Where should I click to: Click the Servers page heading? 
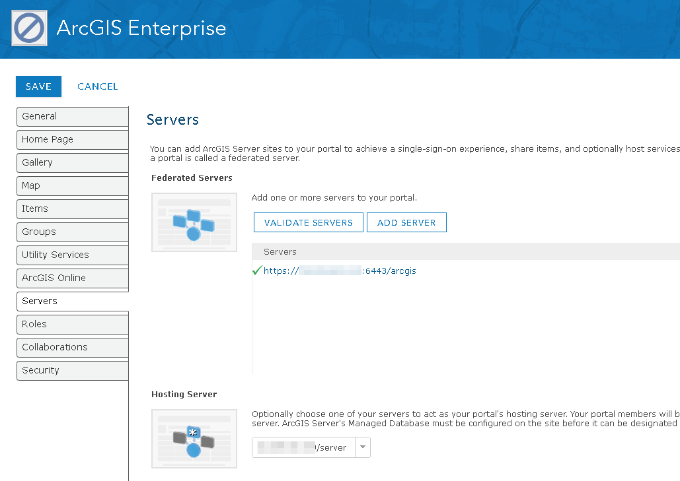[x=172, y=119]
